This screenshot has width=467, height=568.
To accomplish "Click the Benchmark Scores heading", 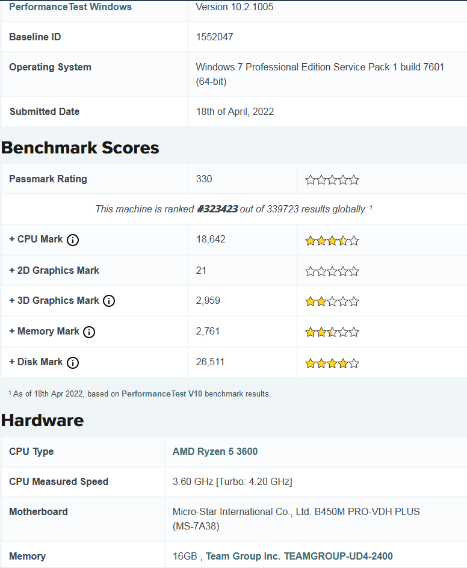I will coord(80,148).
